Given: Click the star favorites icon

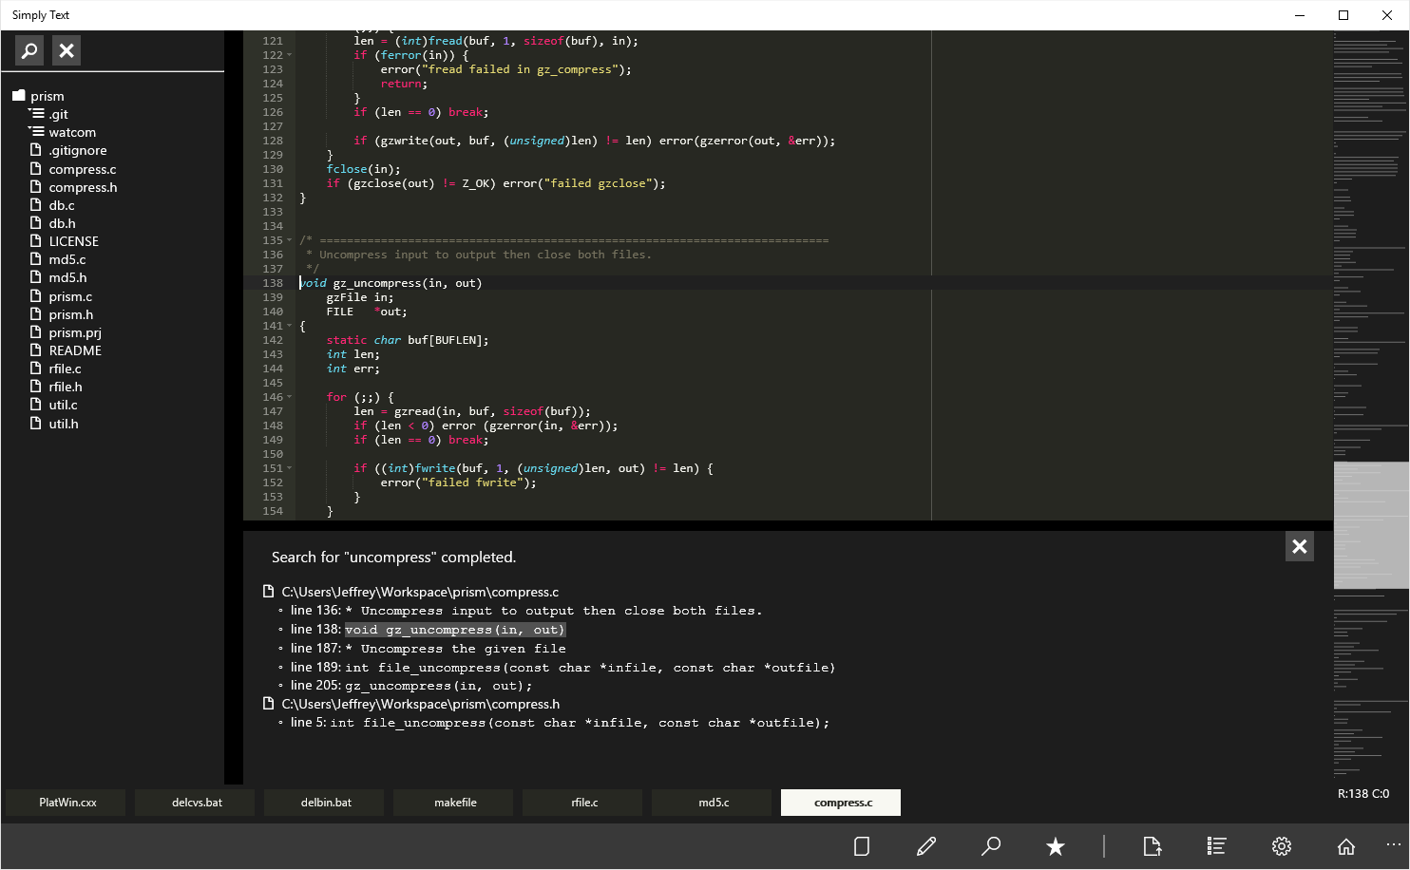Looking at the screenshot, I should point(1056,846).
